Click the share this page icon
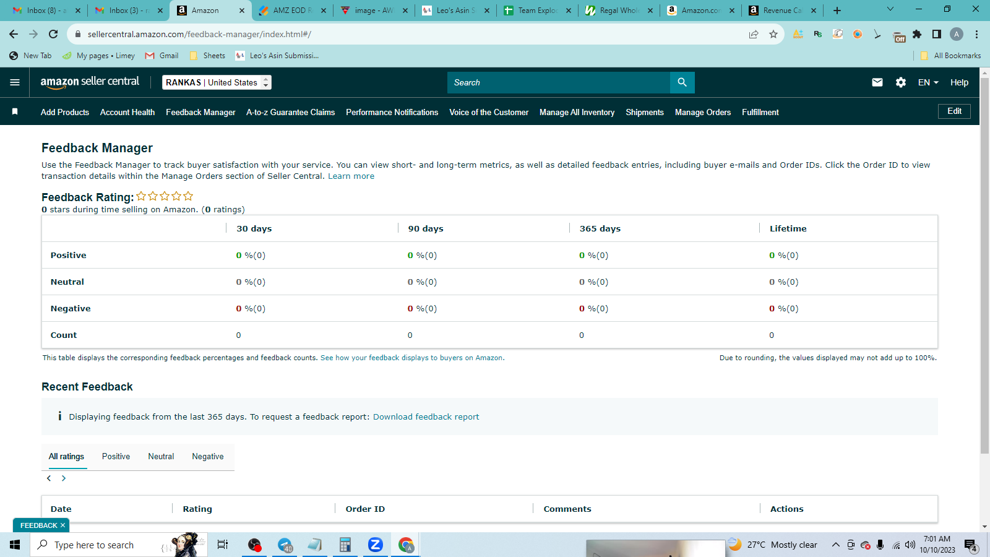Viewport: 990px width, 557px height. pos(754,34)
